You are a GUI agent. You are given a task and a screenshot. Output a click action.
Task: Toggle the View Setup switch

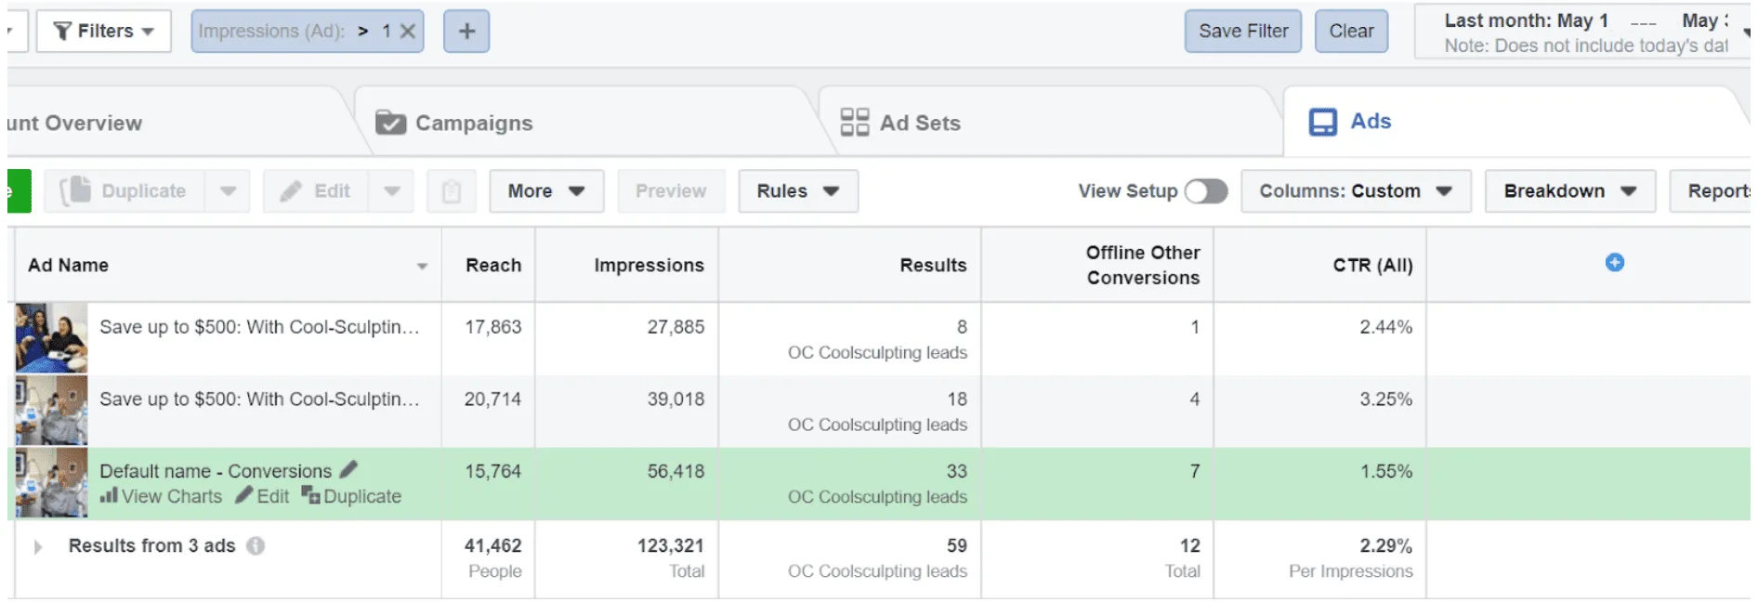1206,191
